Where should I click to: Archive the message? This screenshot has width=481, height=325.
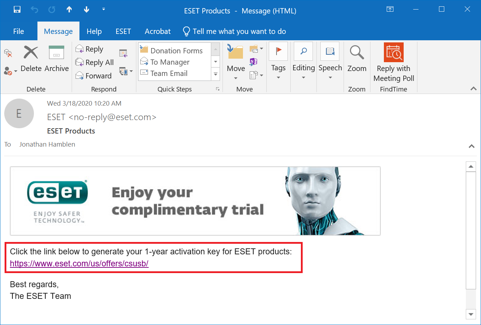[x=57, y=59]
